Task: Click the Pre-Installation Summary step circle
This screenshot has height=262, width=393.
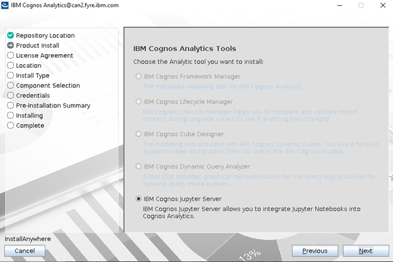Action: pos(10,105)
